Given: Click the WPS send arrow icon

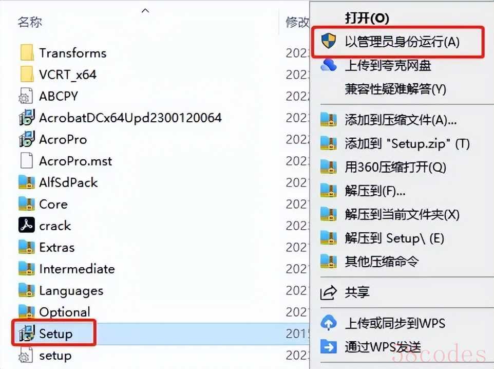Looking at the screenshot, I should (328, 347).
